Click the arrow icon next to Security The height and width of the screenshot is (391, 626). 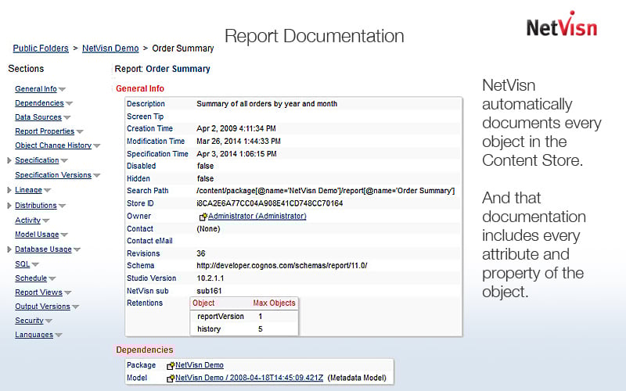click(49, 321)
